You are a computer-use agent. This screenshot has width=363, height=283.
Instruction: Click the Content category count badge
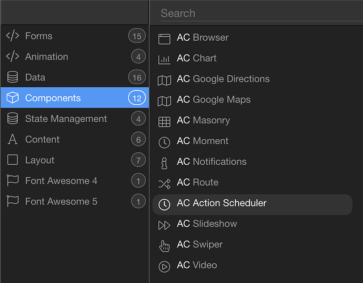(138, 139)
